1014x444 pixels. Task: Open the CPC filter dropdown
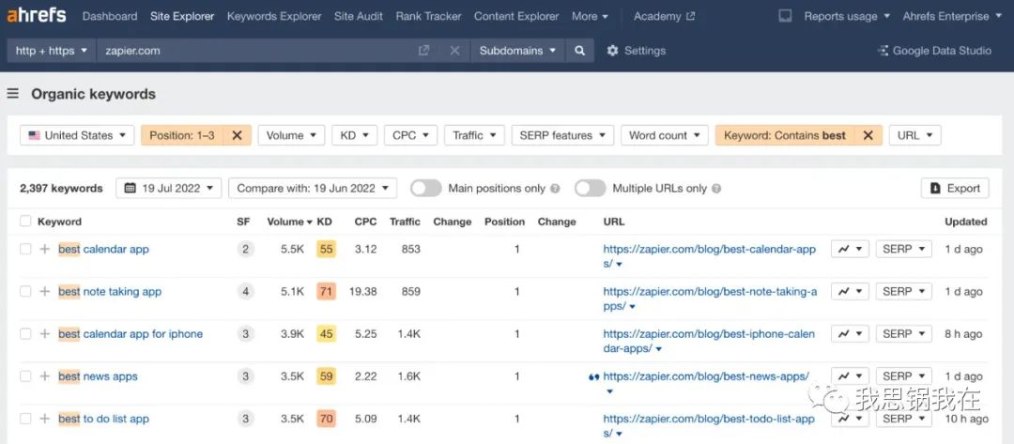[410, 135]
